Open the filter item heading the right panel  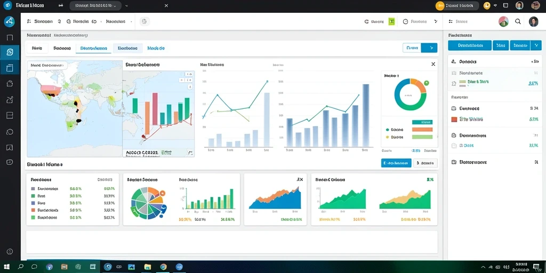coord(458,21)
